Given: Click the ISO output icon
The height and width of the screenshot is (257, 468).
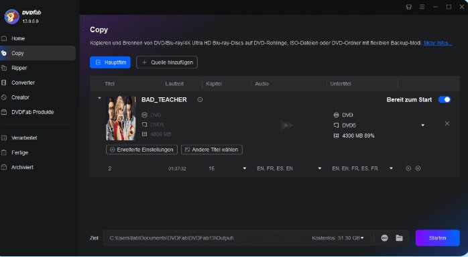Looking at the screenshot, I should pyautogui.click(x=384, y=238).
